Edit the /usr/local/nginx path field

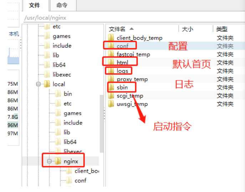(134, 18)
